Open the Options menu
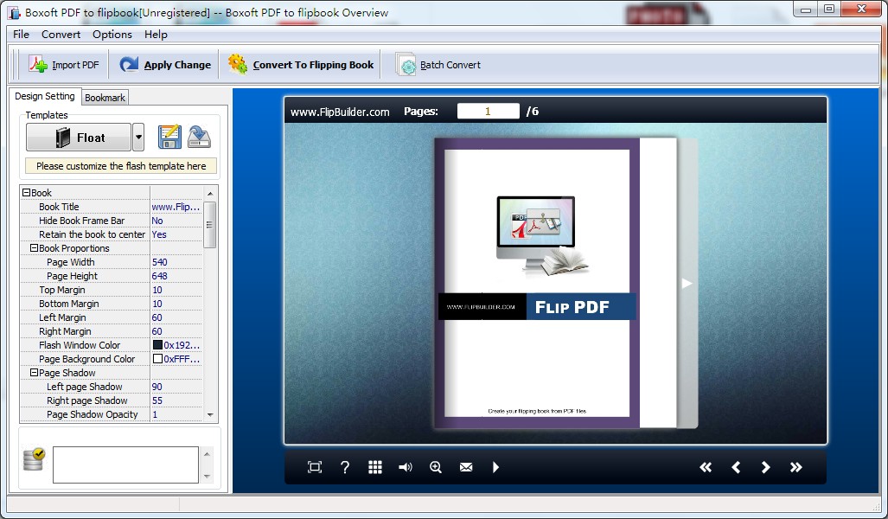Screen dimensions: 888x519 tap(112, 34)
